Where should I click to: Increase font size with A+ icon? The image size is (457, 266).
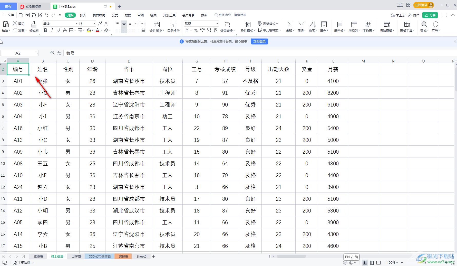click(x=100, y=24)
